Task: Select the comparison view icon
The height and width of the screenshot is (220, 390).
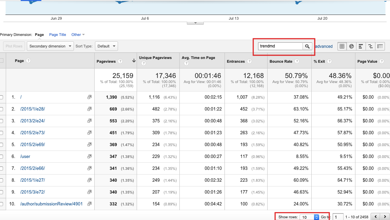Action: pyautogui.click(x=370, y=46)
